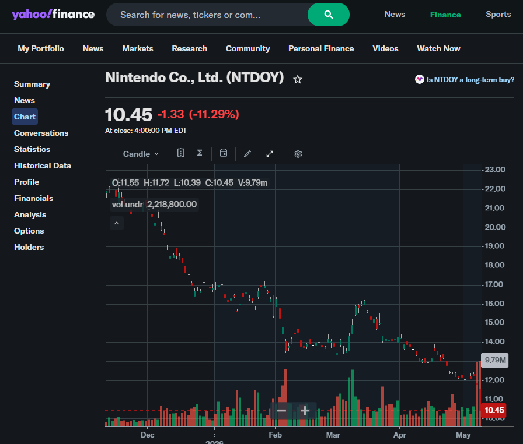Click the Feb label on time axis
Screen dimensions: 523x444
click(x=275, y=435)
